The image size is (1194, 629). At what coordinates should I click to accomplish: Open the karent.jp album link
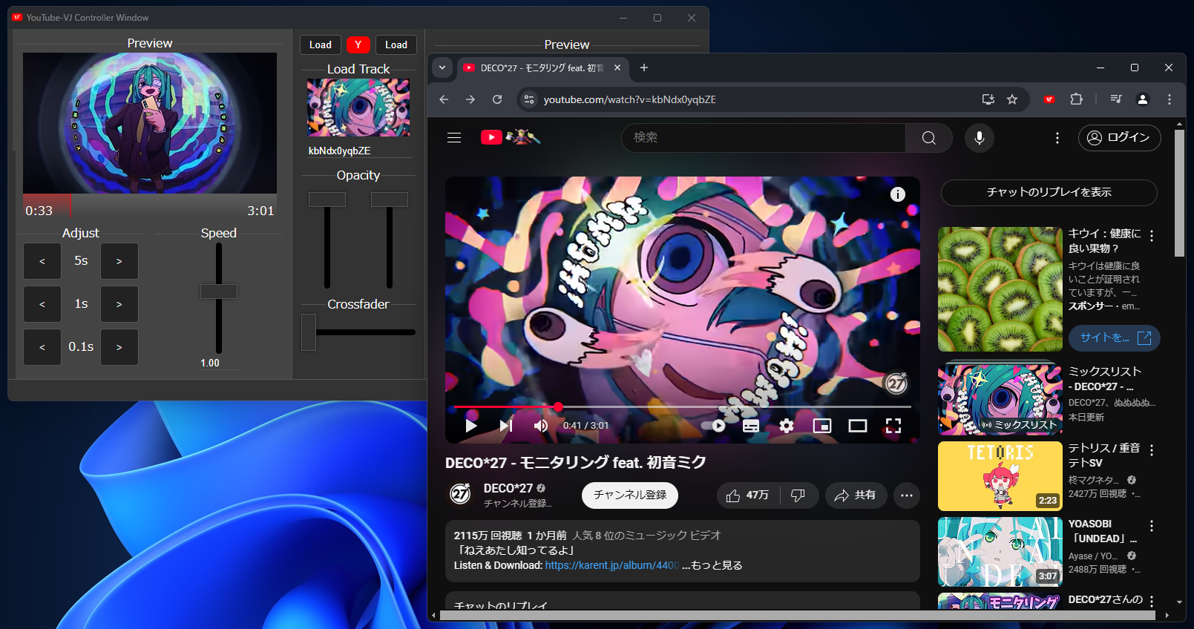pyautogui.click(x=612, y=565)
